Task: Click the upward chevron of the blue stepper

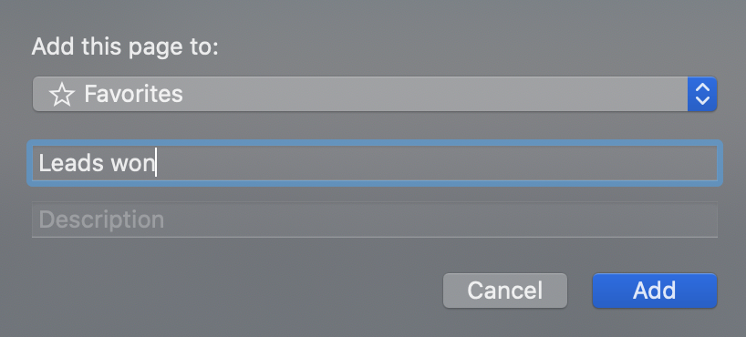Action: [x=702, y=87]
